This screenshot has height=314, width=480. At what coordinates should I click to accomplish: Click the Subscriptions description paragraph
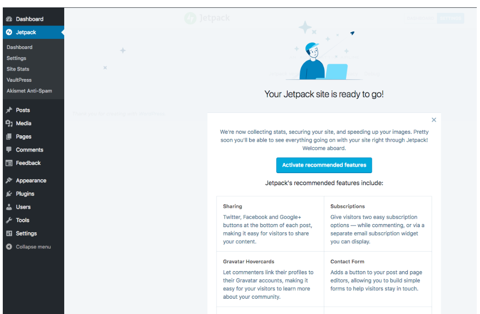click(377, 229)
